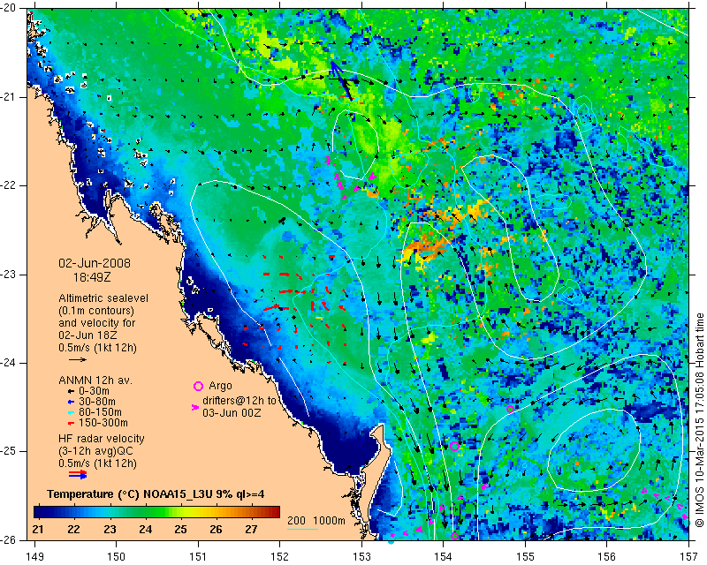Click the (3-12h avg)QC text
The height and width of the screenshot is (565, 707).
click(x=96, y=451)
